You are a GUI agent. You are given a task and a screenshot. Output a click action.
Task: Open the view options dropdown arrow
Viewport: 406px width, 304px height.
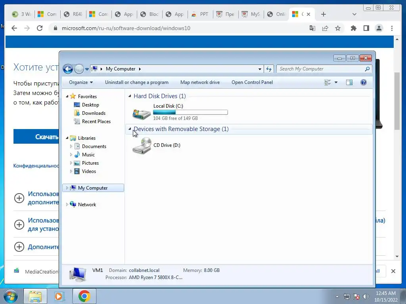[x=336, y=82]
